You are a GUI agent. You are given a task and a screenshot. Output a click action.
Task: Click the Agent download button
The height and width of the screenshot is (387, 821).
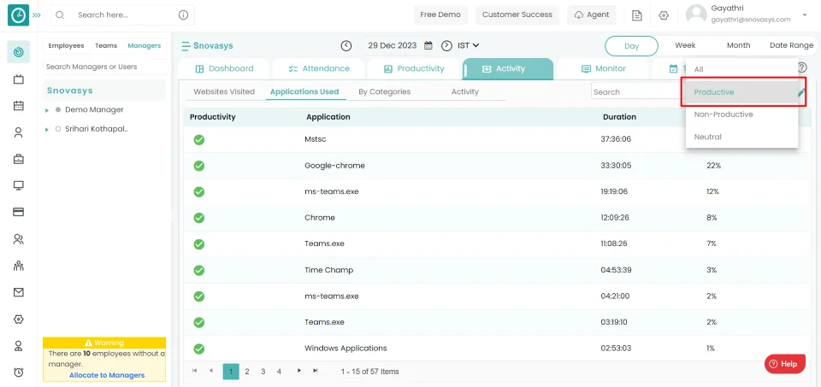point(592,15)
